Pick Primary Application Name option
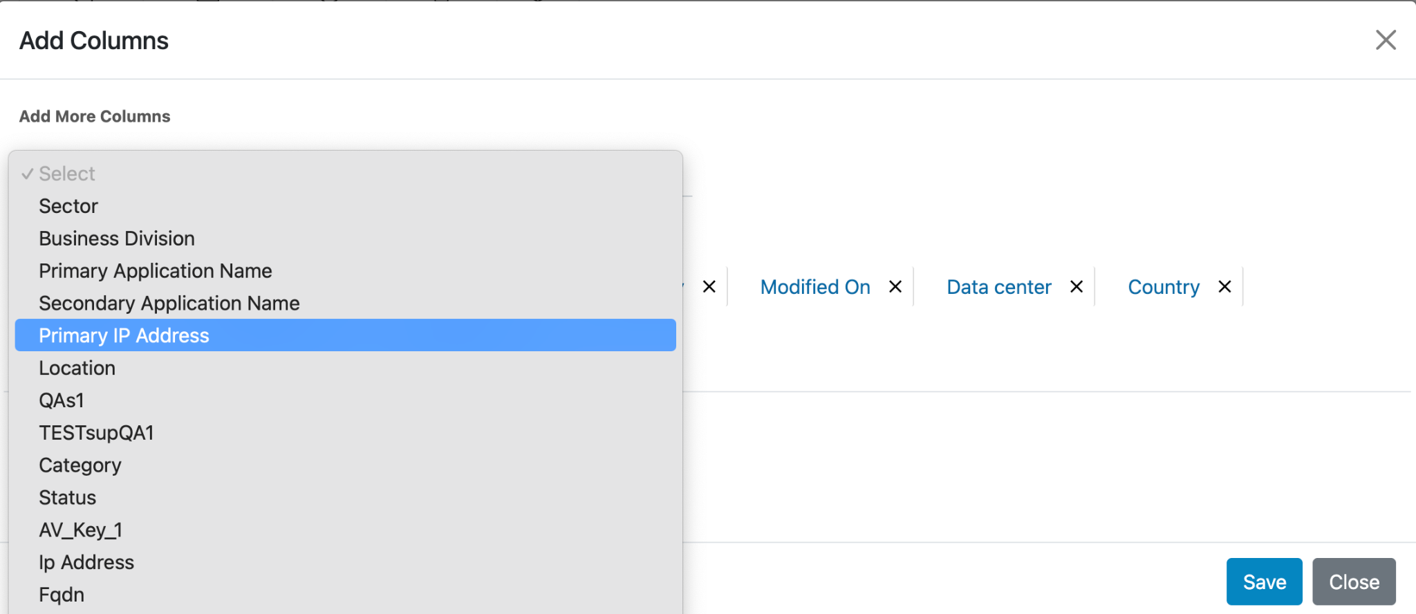The image size is (1416, 614). 156,271
